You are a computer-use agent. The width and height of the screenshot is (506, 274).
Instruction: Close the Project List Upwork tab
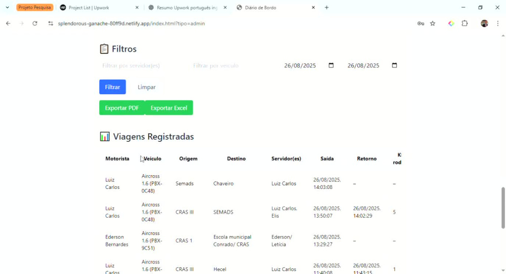[137, 8]
